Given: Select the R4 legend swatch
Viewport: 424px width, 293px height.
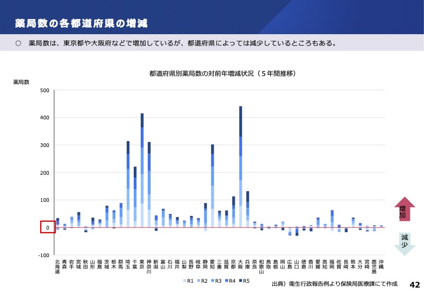Looking at the screenshot, I should tap(227, 281).
